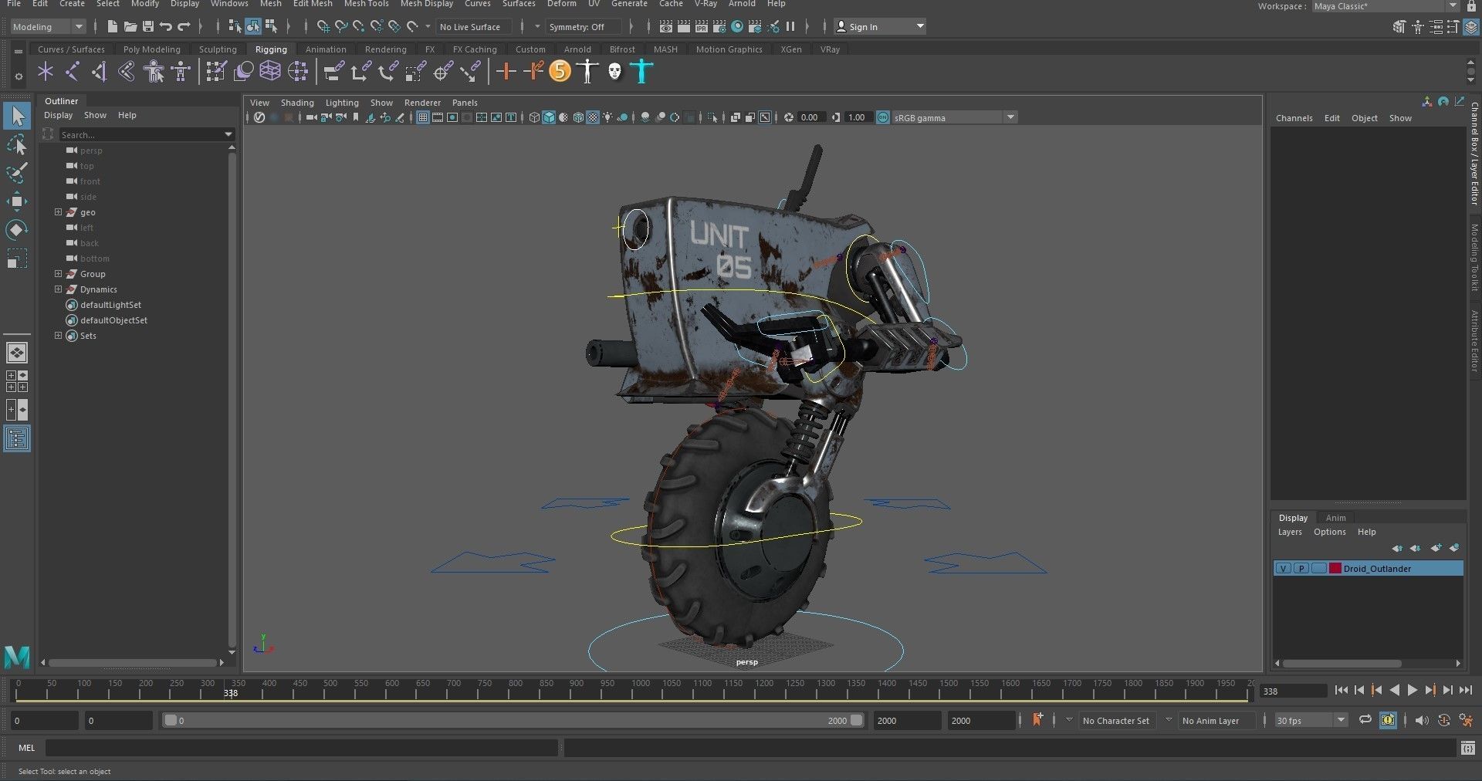Open the sRGB gamma view transform dropdown
Screen dimensions: 1482x781
(x=955, y=117)
